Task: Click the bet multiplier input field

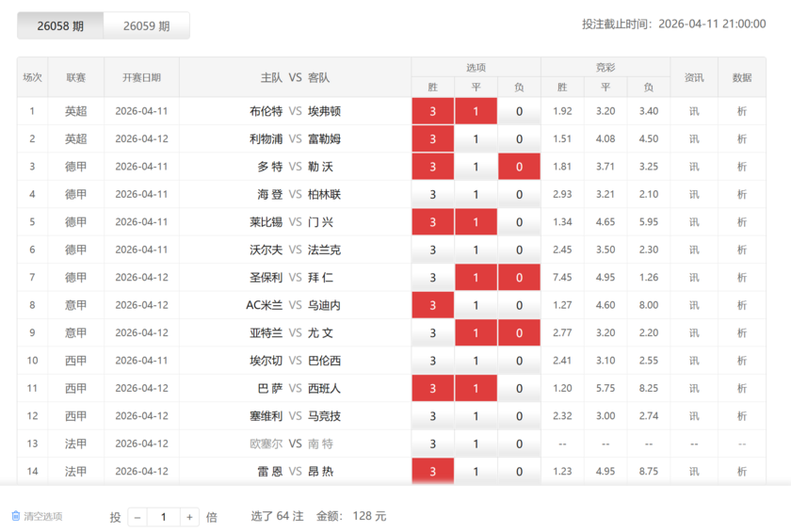Action: 164,517
